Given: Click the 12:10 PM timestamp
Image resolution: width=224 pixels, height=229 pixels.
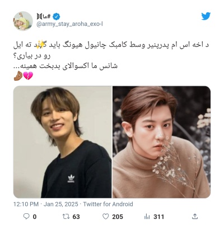Looking at the screenshot, I should coord(26,204).
